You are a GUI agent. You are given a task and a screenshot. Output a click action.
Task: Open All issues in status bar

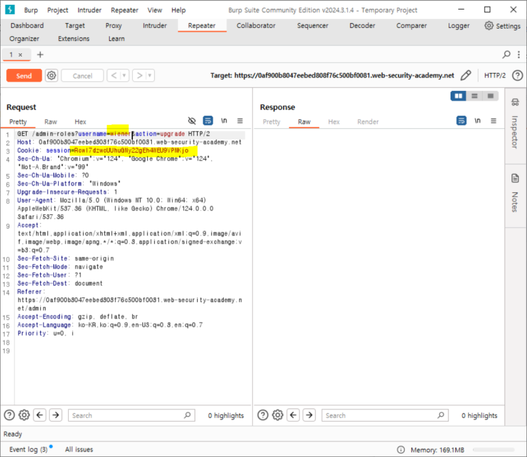click(x=79, y=449)
